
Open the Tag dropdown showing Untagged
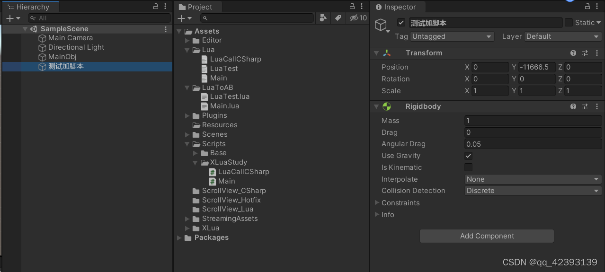point(452,36)
